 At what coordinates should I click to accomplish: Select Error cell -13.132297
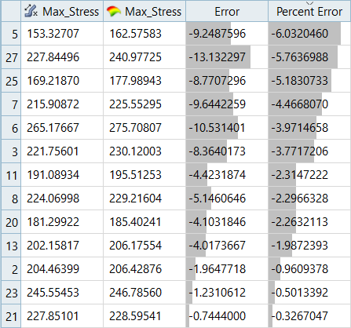(x=227, y=57)
